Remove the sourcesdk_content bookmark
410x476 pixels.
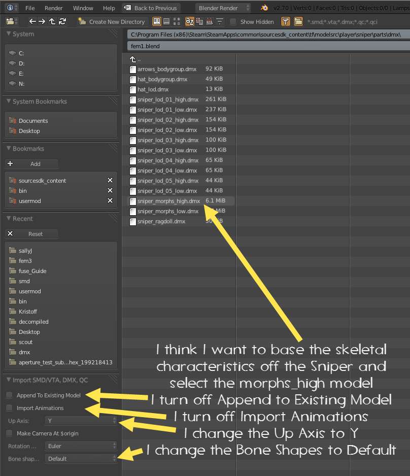pyautogui.click(x=110, y=180)
